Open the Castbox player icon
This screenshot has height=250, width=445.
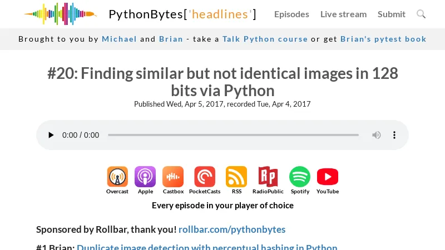pyautogui.click(x=173, y=177)
